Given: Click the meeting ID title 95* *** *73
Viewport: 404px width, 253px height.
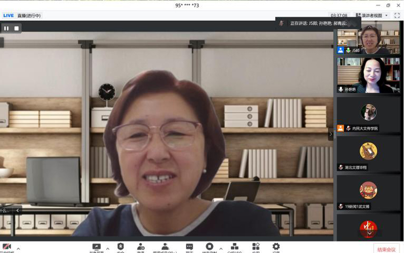Looking at the screenshot, I should (187, 6).
